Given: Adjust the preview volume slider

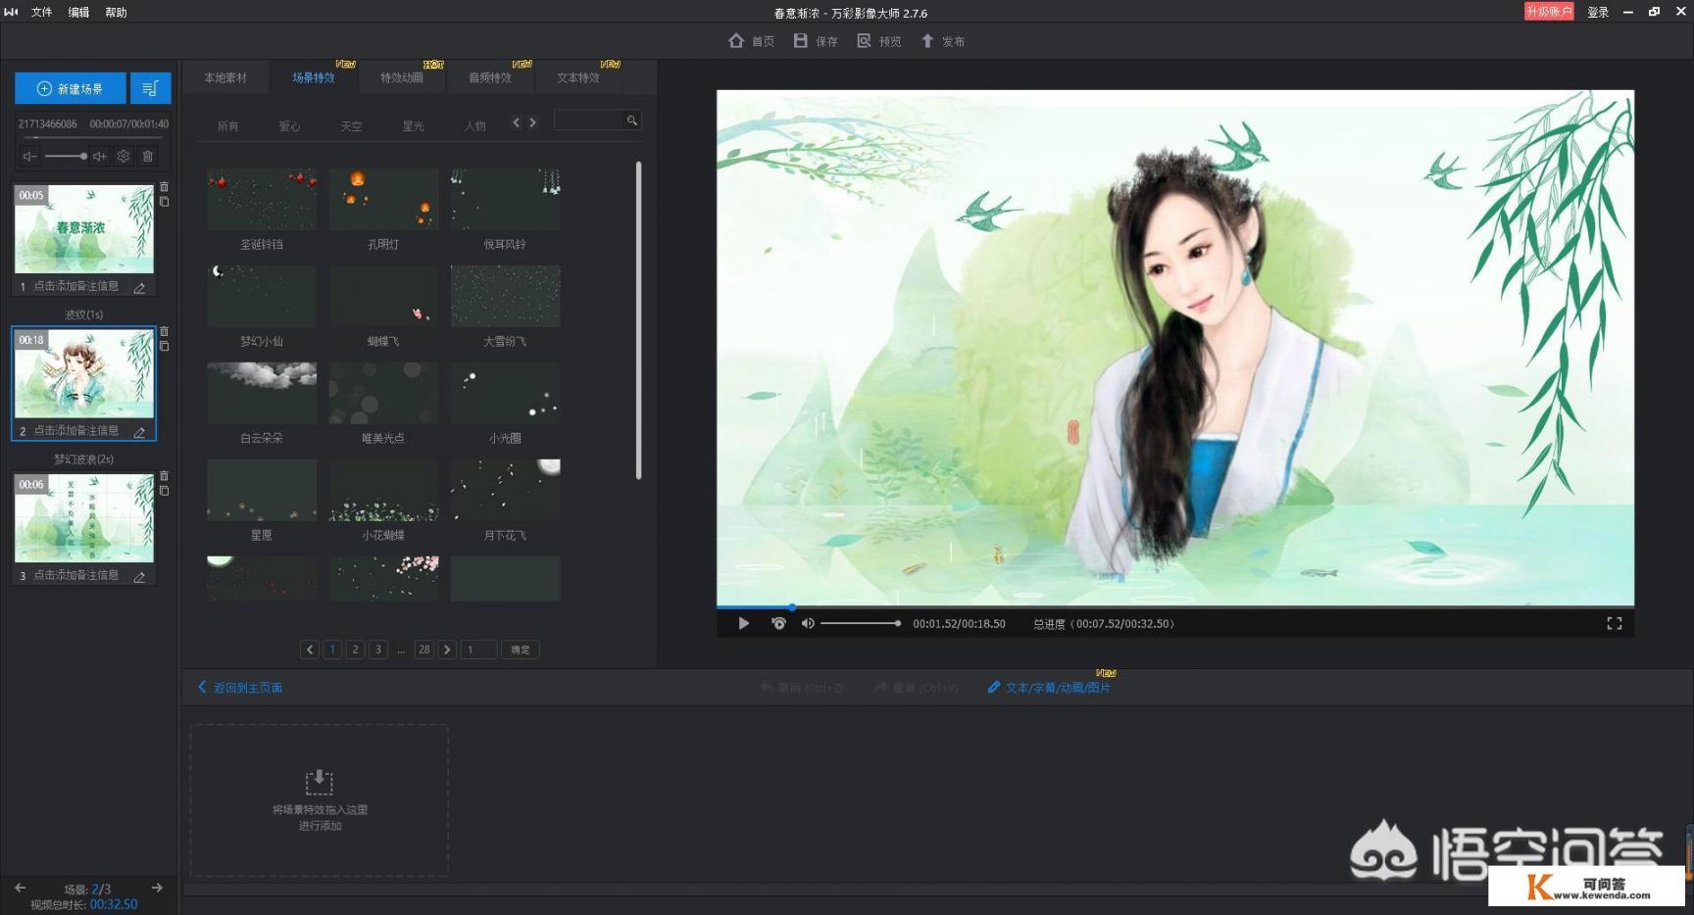Looking at the screenshot, I should 860,623.
